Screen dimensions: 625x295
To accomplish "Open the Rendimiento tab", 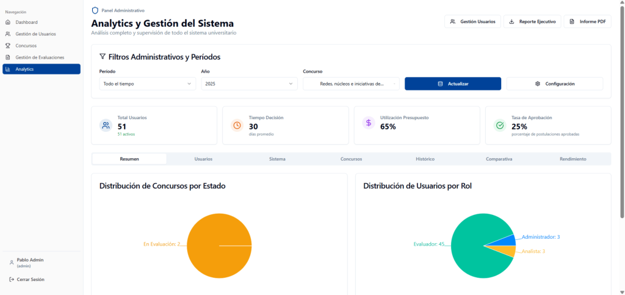I will (573, 159).
